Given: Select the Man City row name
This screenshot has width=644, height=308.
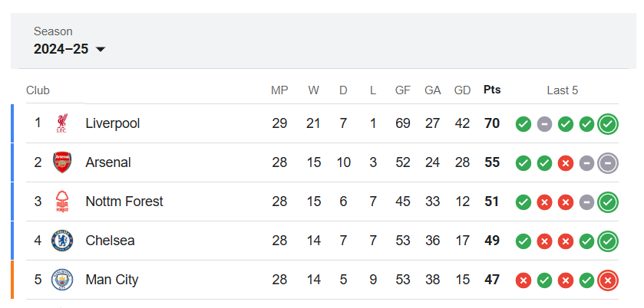Looking at the screenshot, I should pyautogui.click(x=112, y=280).
